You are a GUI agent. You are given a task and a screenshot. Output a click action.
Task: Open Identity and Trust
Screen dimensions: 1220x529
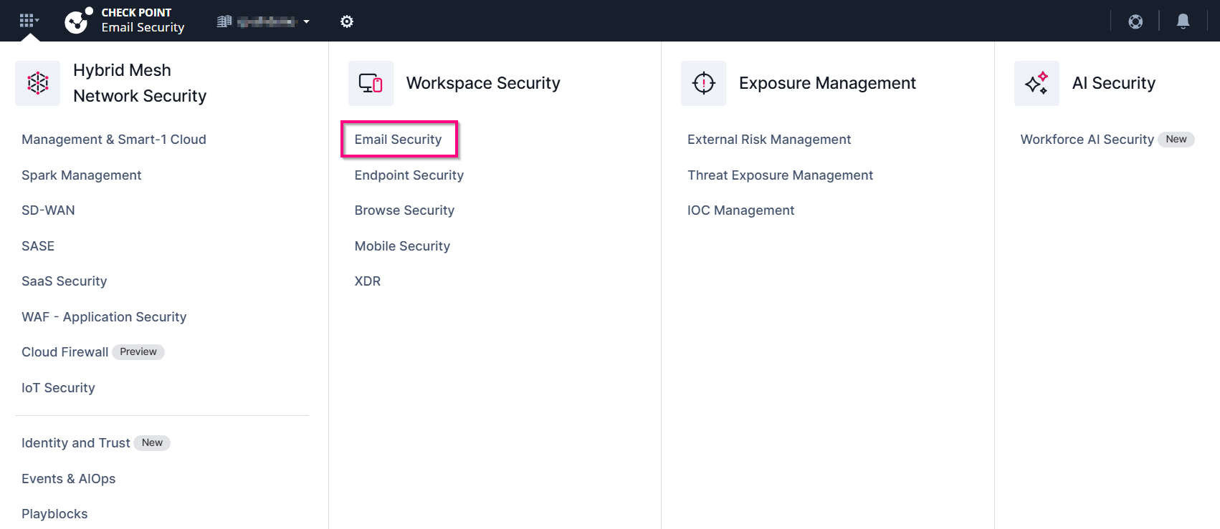coord(76,443)
